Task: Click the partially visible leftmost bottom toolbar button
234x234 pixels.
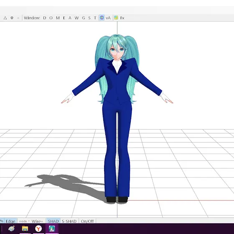Action: click(2, 221)
